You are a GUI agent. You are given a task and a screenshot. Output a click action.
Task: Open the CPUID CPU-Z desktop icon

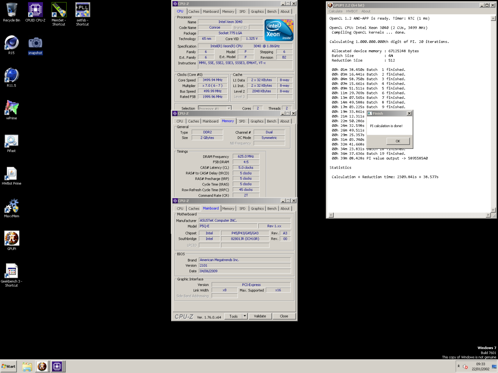pyautogui.click(x=35, y=12)
